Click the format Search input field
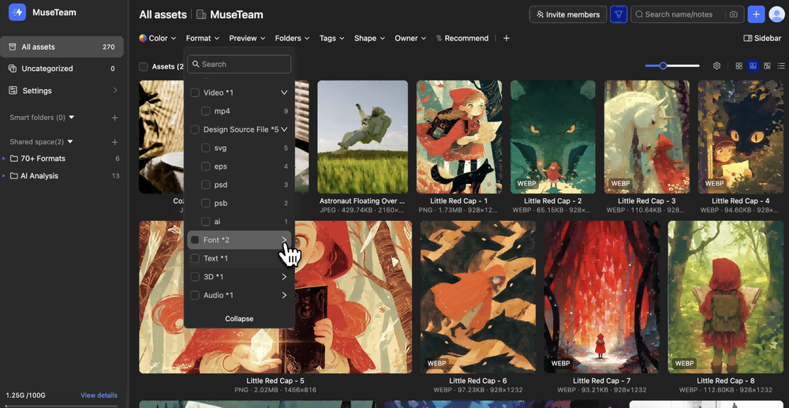Image resolution: width=789 pixels, height=408 pixels. pyautogui.click(x=244, y=64)
